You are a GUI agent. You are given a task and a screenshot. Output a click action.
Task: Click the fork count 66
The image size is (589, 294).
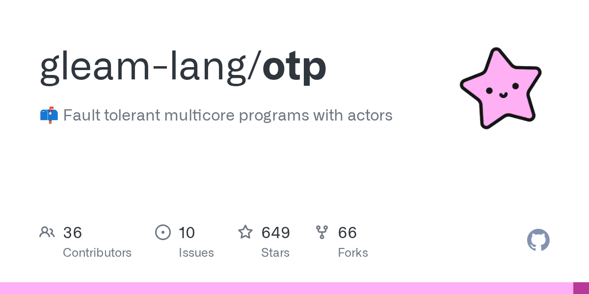[348, 233]
